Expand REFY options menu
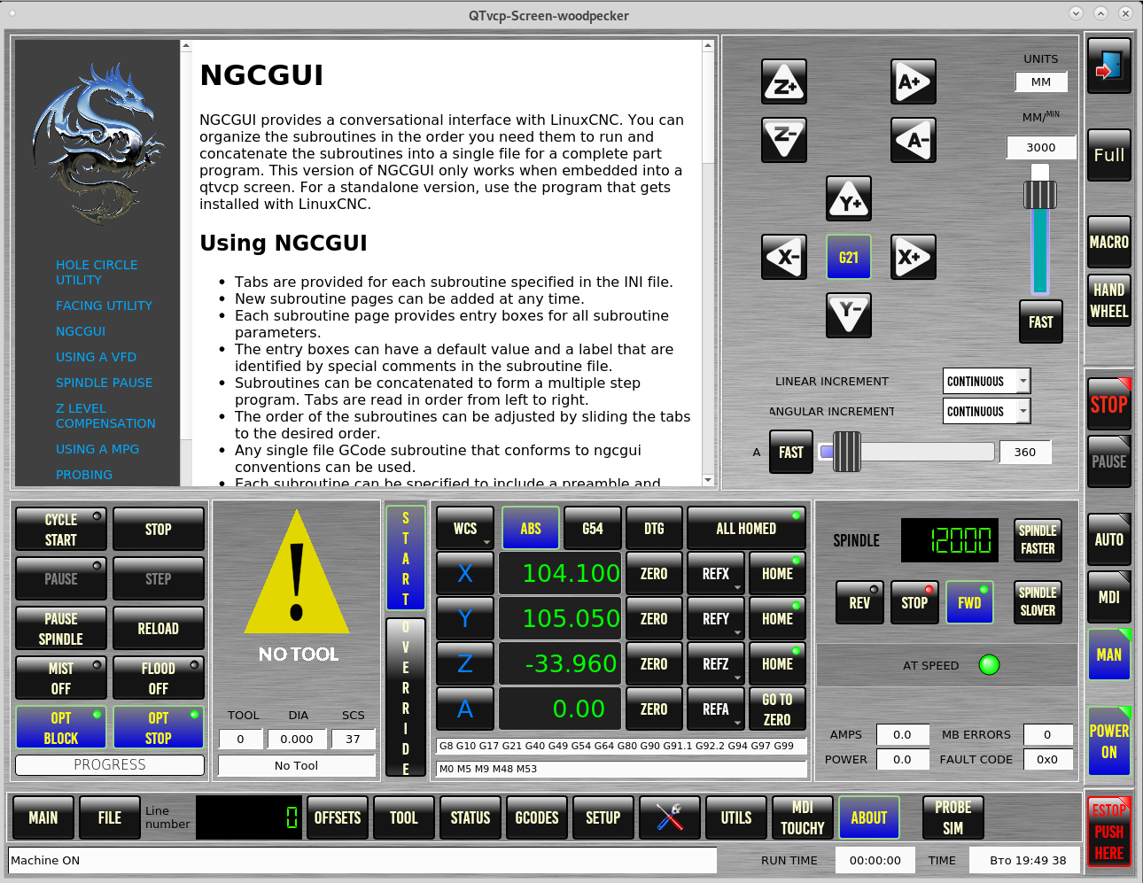The width and height of the screenshot is (1143, 883). pyautogui.click(x=716, y=619)
